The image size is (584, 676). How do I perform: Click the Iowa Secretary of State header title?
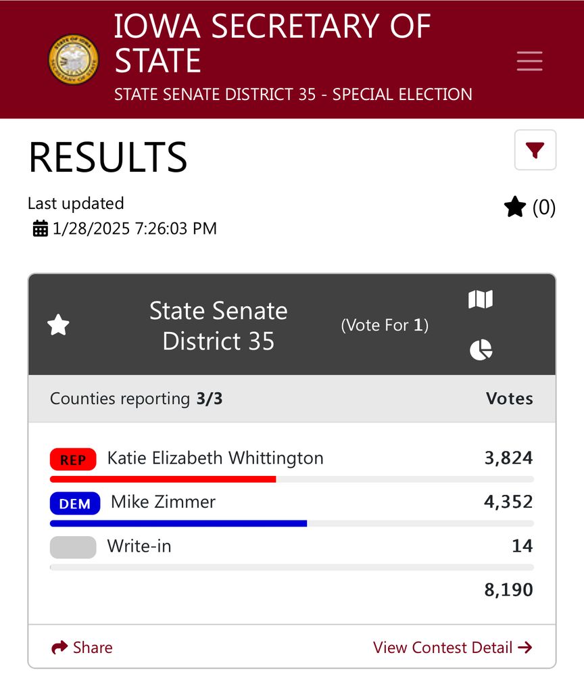[x=272, y=43]
